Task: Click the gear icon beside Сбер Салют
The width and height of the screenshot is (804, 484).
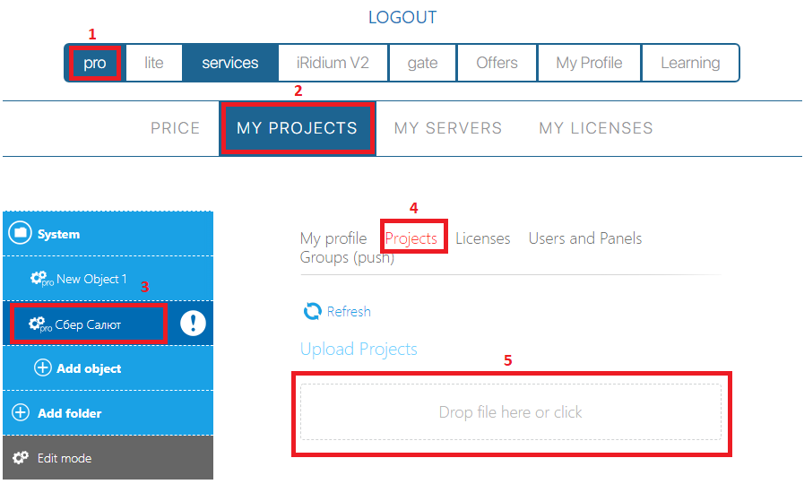Action: tap(39, 324)
